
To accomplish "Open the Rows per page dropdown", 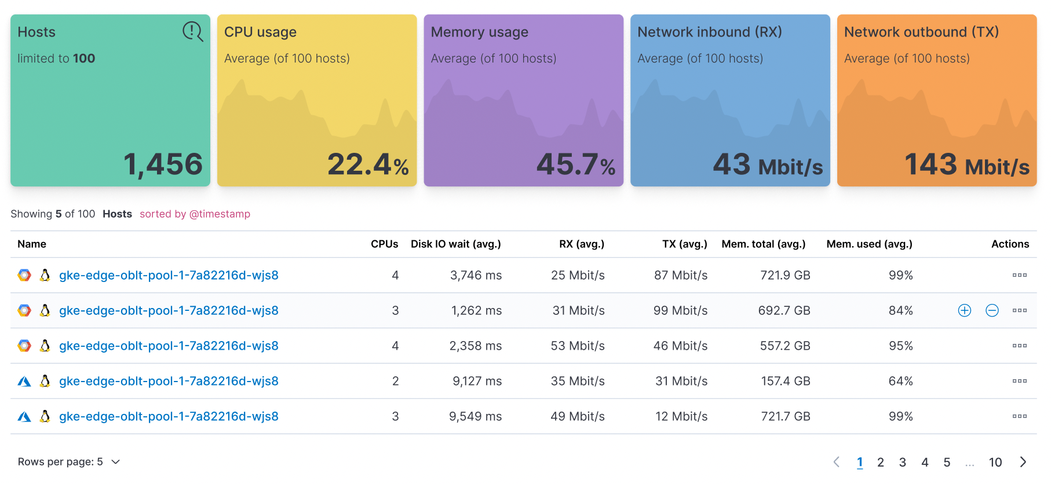I will point(68,461).
